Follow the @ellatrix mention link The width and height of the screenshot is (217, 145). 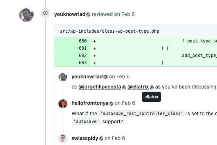(138, 87)
